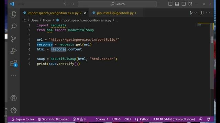Open the Explorer view in activity bar
The width and height of the screenshot is (220, 123).
click(13, 14)
